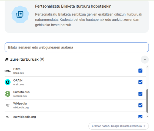154x131 pixels.
Task: Click the W icon for wikipedia.org
Action: pos(8,106)
